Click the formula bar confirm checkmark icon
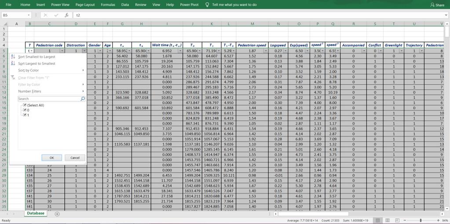Viewport: 450px width, 224px height. point(56,15)
